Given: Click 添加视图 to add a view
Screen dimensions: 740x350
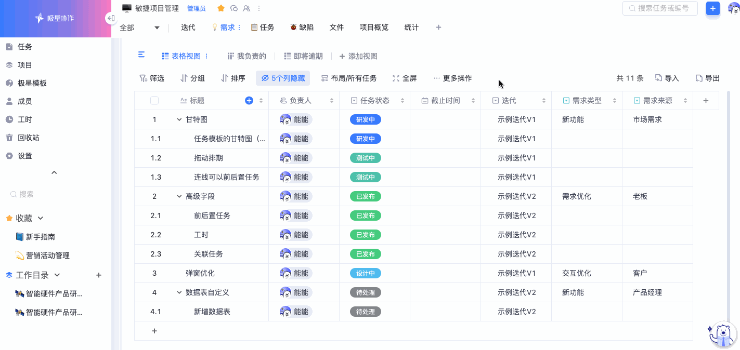Looking at the screenshot, I should point(358,56).
